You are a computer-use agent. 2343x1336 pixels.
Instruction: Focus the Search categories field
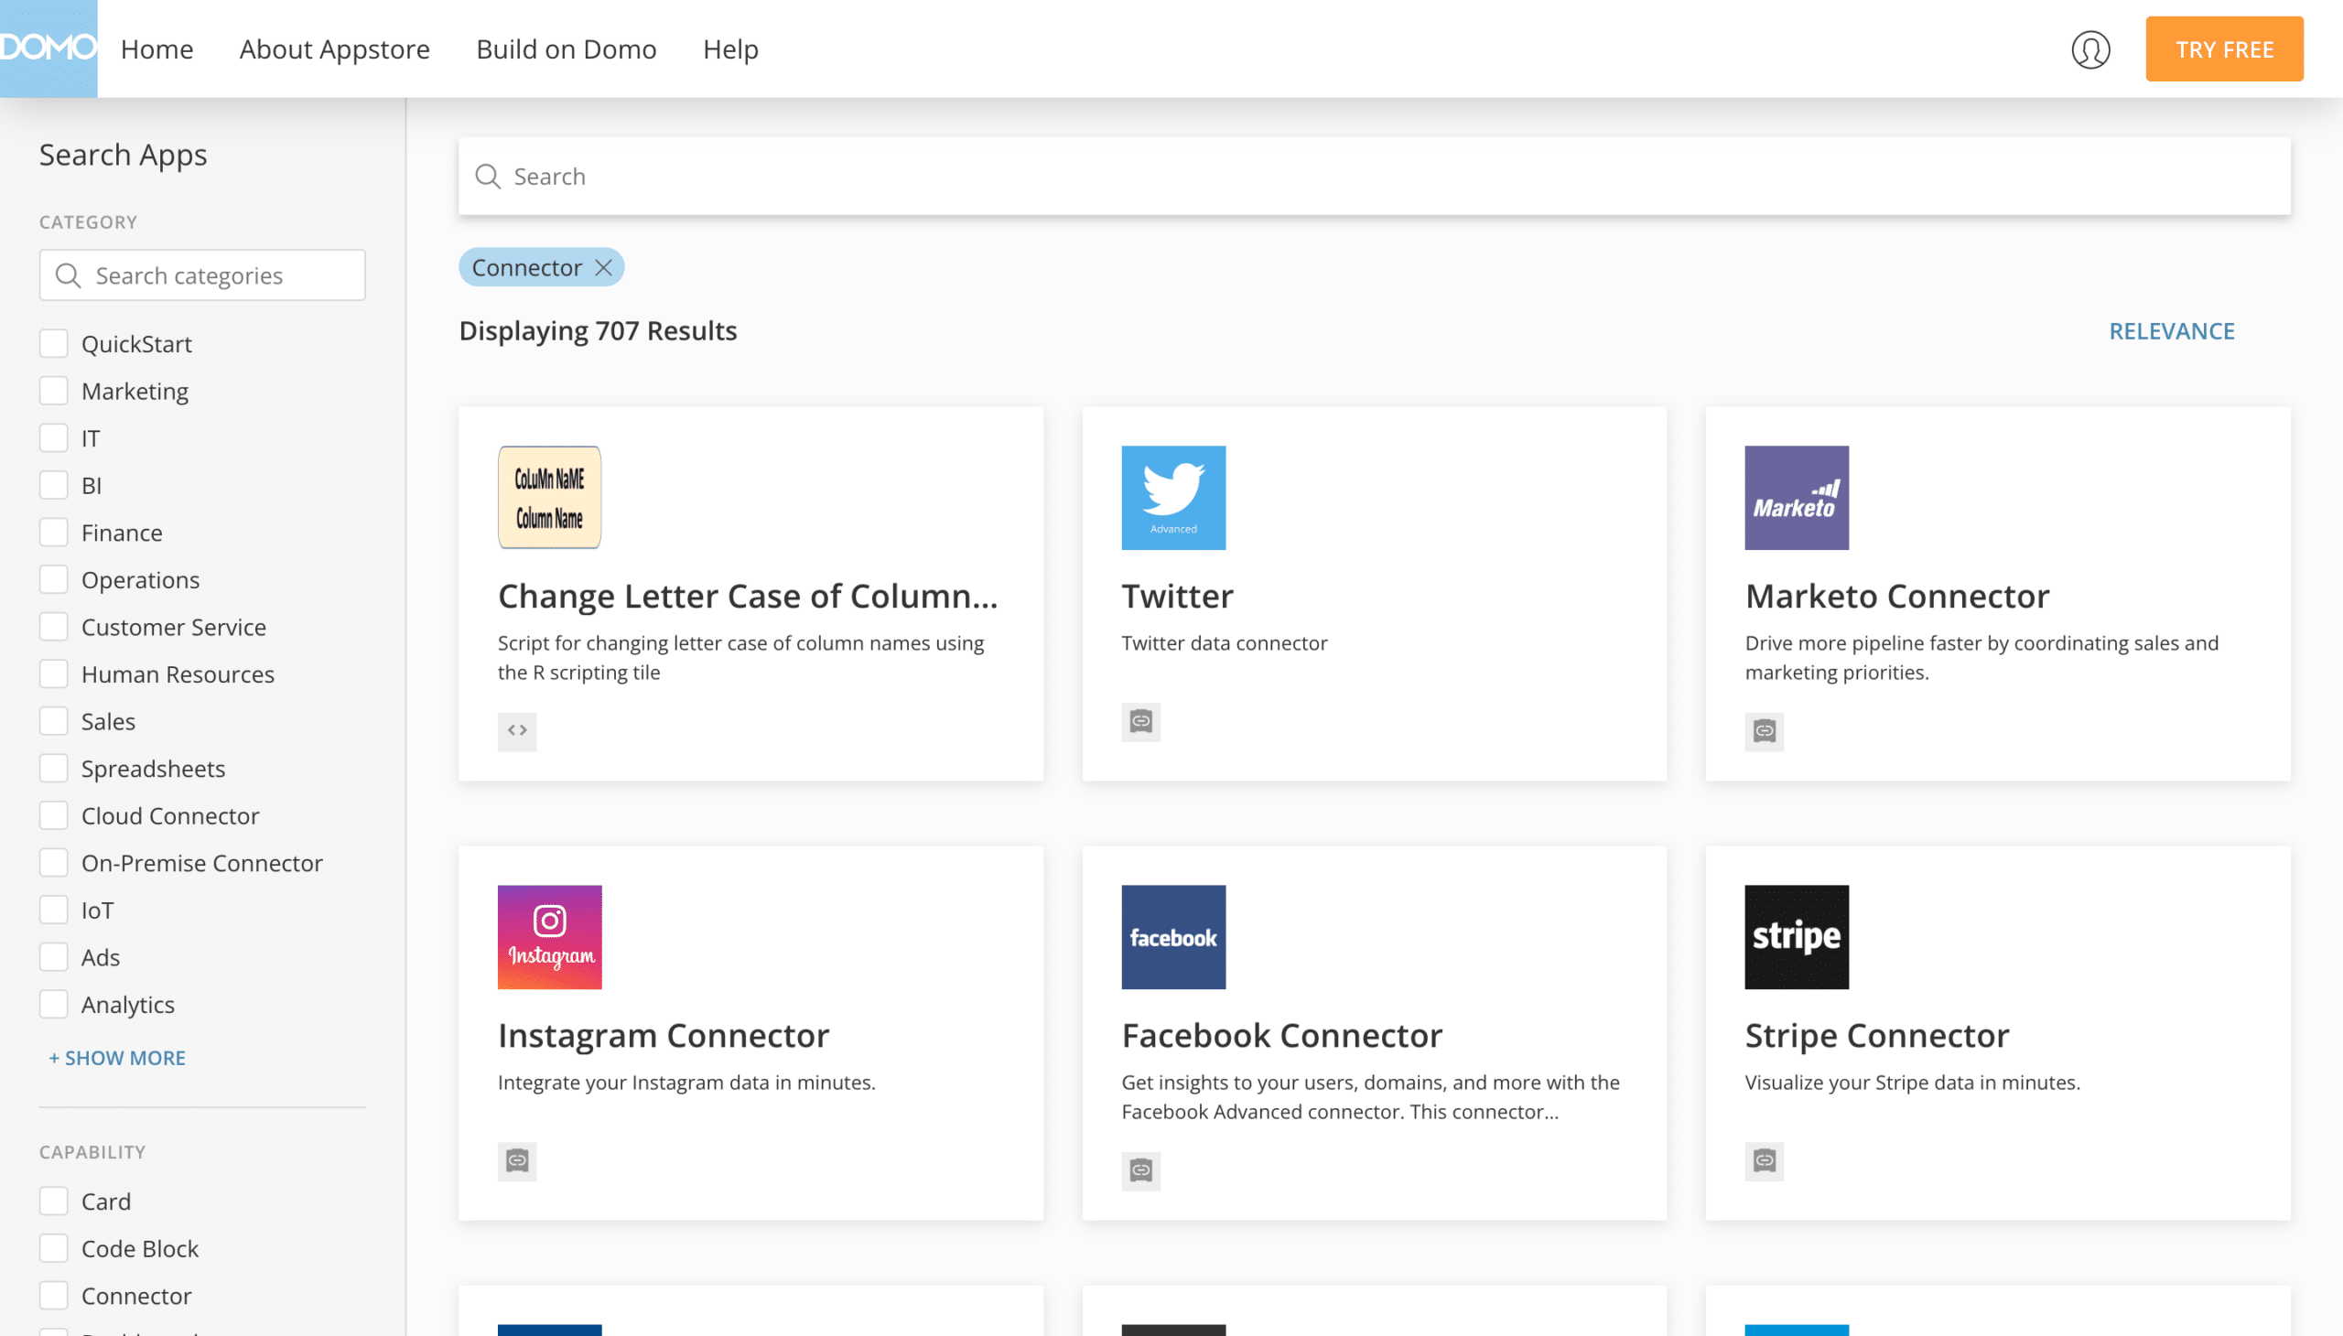[202, 275]
